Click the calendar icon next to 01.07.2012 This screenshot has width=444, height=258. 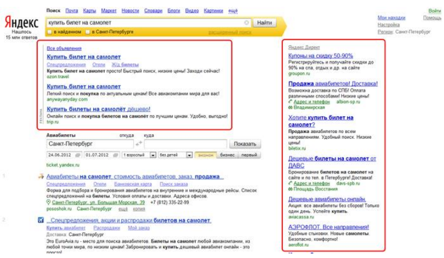(115, 155)
